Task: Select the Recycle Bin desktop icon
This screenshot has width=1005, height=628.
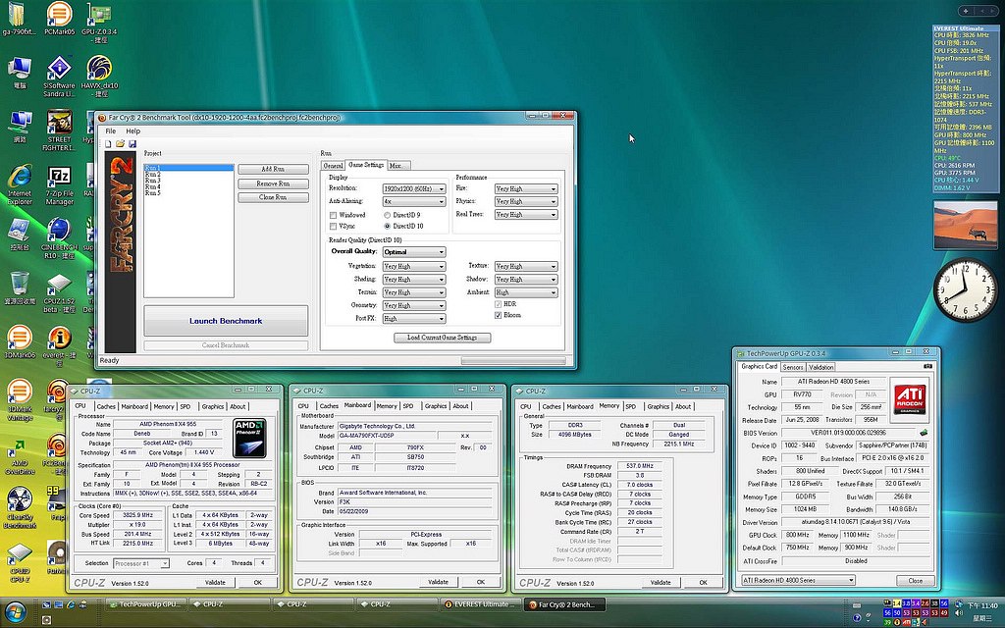Action: point(20,288)
